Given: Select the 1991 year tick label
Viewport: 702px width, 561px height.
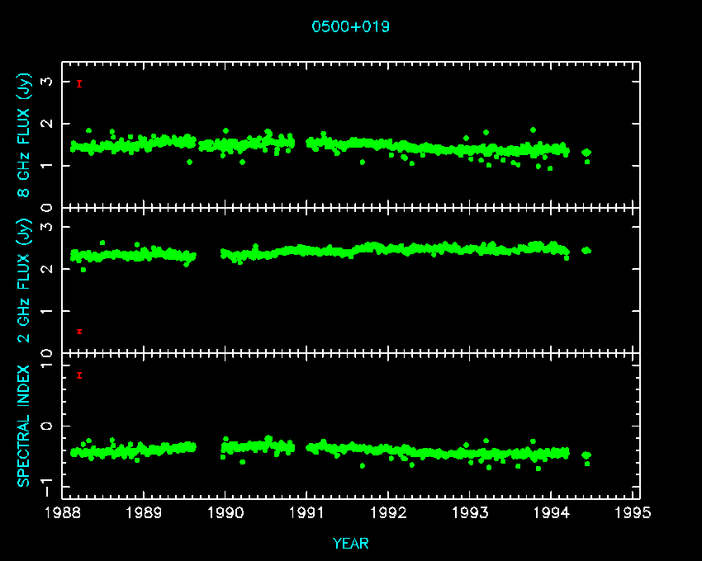Looking at the screenshot, I should 307,512.
